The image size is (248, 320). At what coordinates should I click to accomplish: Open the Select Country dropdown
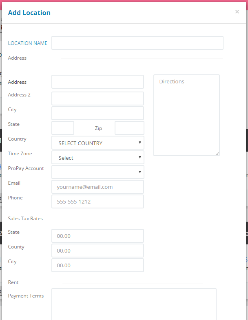pyautogui.click(x=97, y=143)
